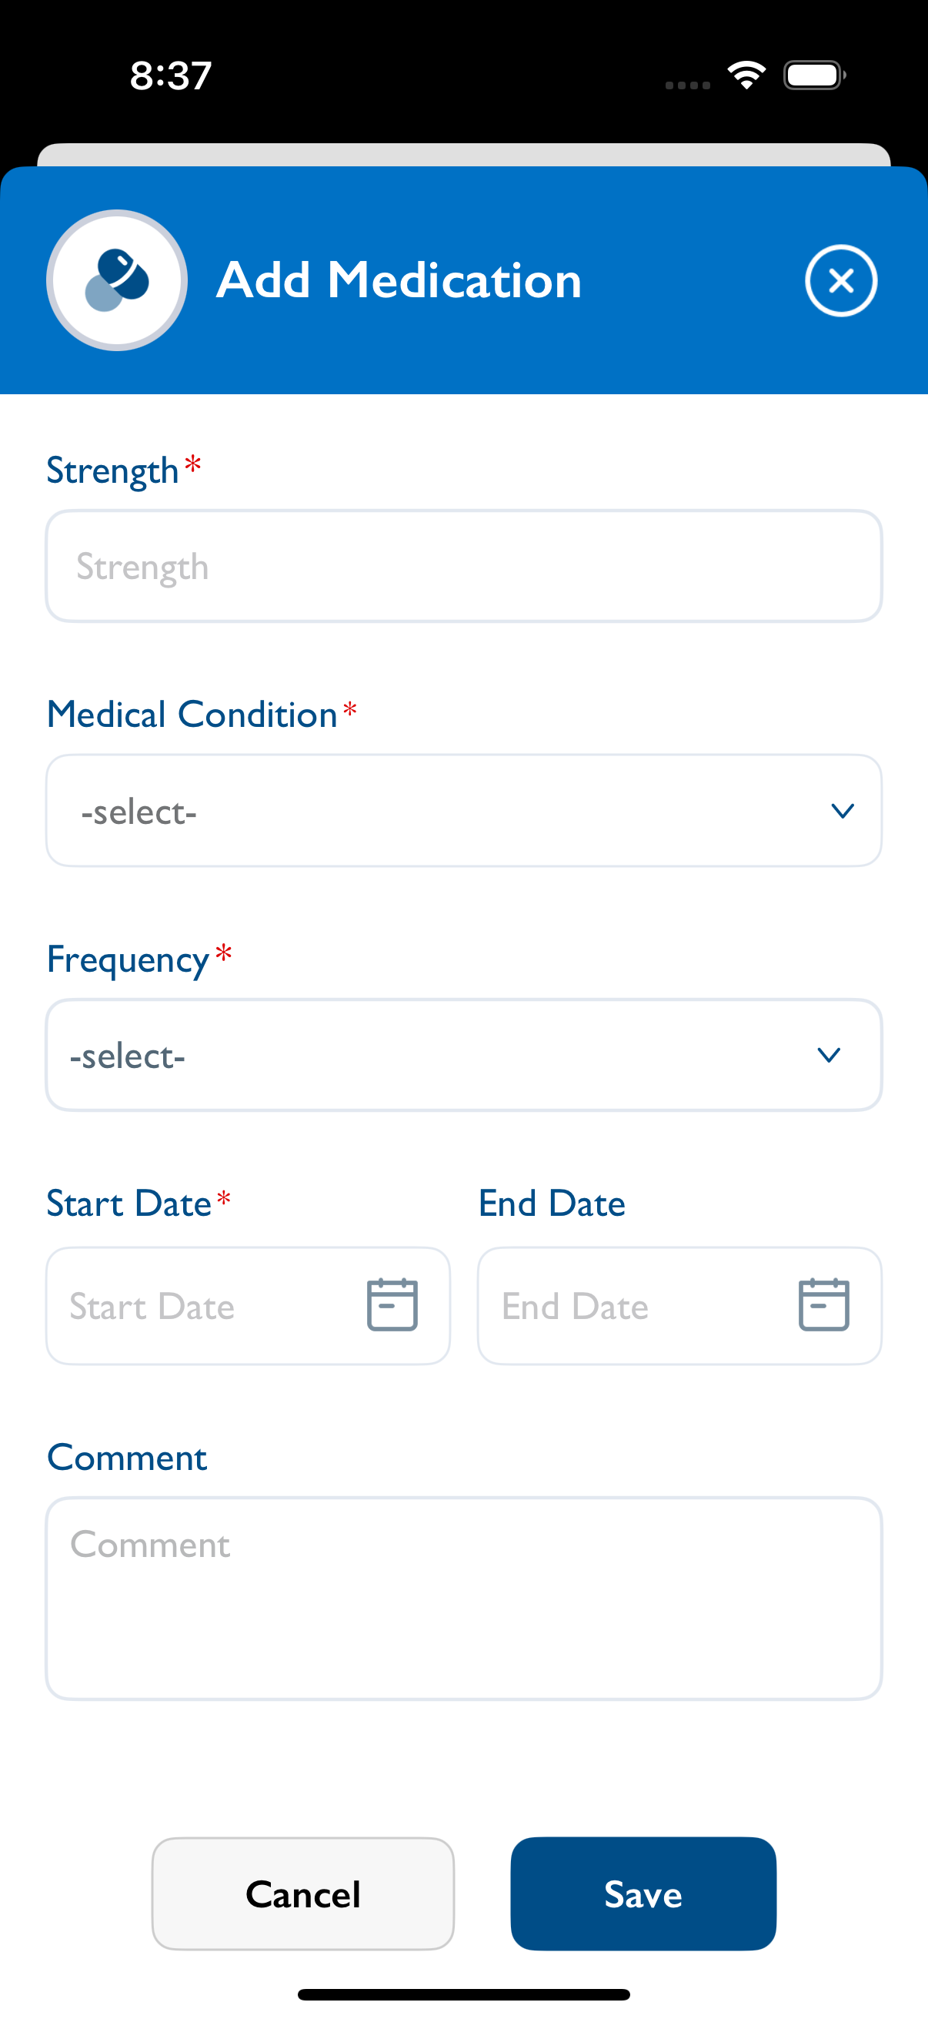928x2019 pixels.
Task: Tap the cellular signal dots in status bar
Action: pyautogui.click(x=687, y=85)
